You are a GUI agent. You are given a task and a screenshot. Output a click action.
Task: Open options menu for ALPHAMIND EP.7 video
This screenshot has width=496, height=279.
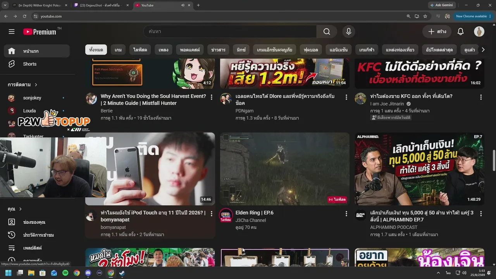point(481,214)
